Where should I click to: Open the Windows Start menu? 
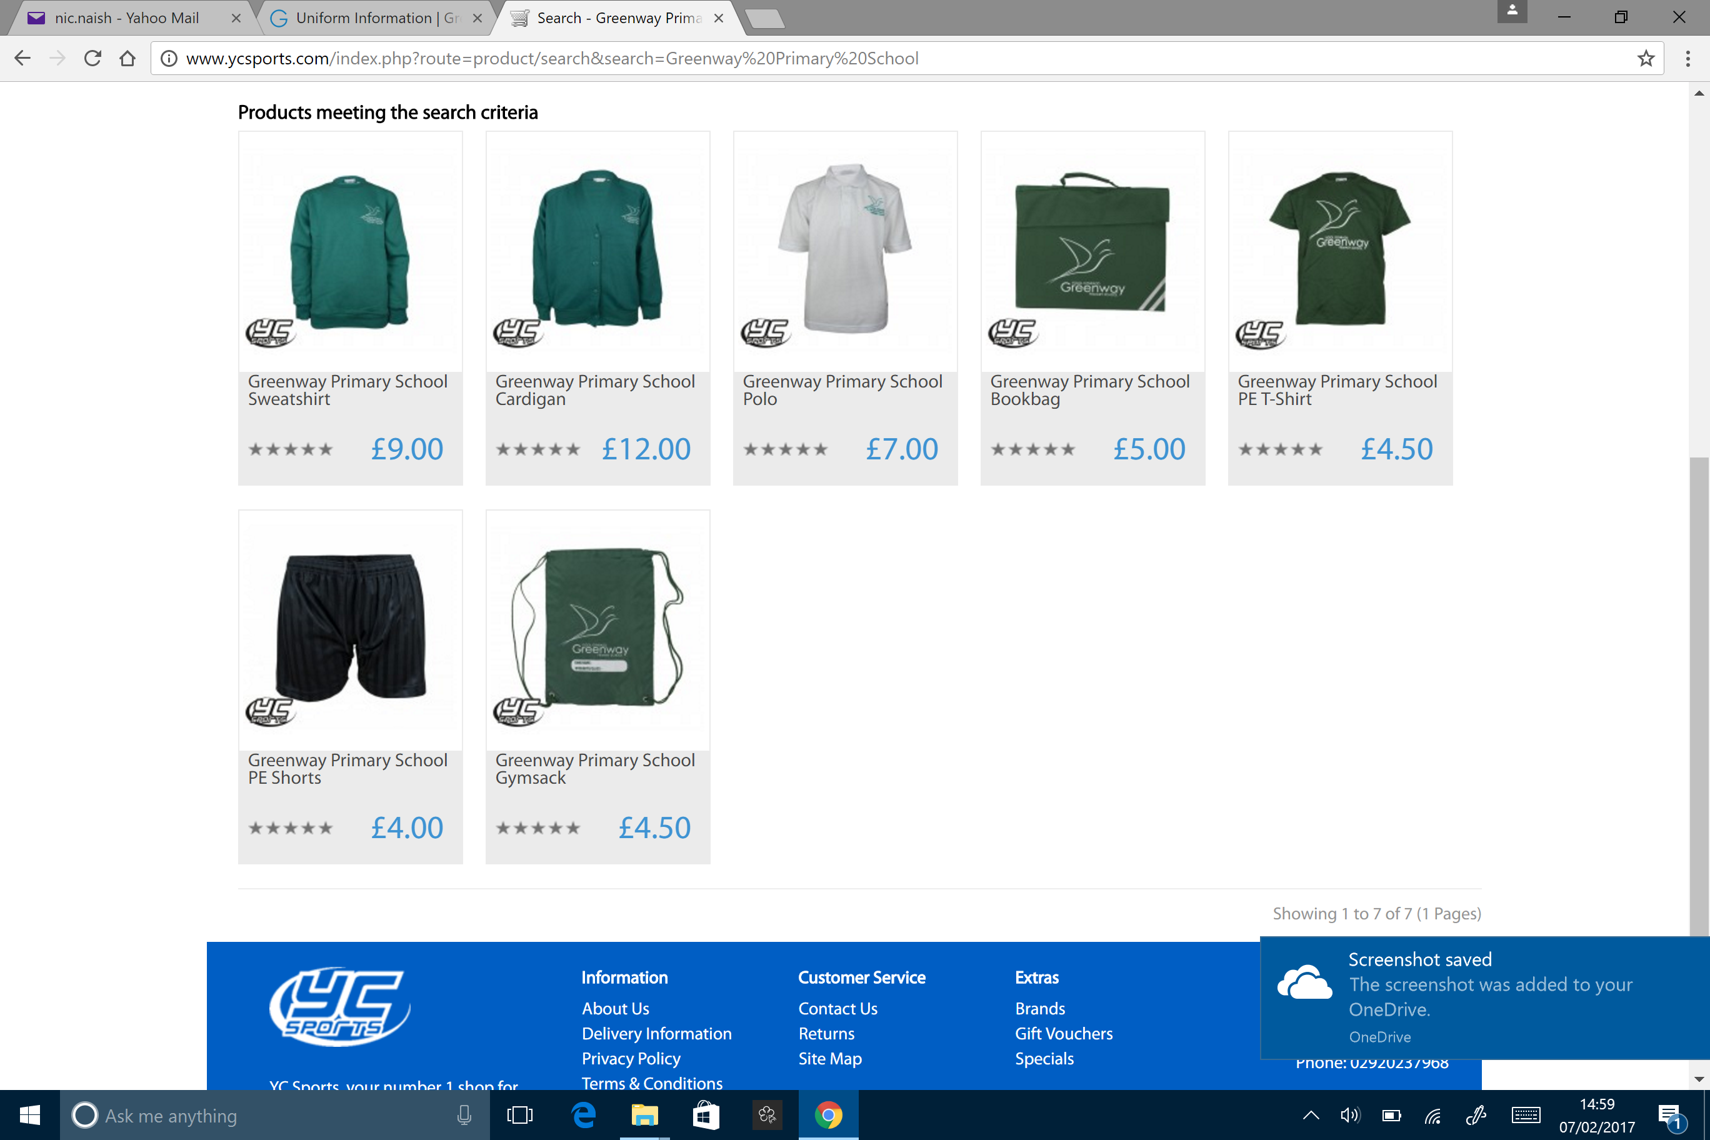30,1115
